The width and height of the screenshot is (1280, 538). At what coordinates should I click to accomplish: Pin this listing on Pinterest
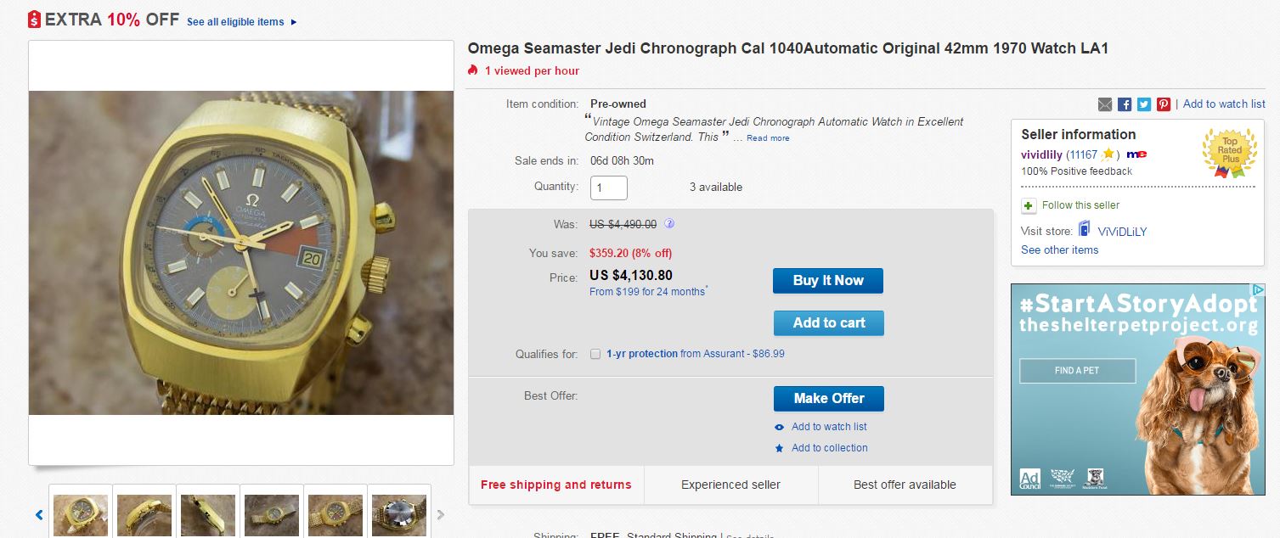pos(1164,104)
